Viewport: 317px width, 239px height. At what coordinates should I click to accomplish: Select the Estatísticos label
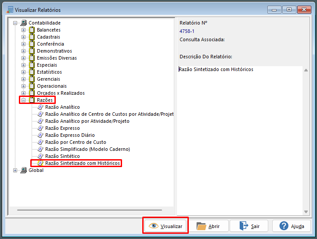49,72
